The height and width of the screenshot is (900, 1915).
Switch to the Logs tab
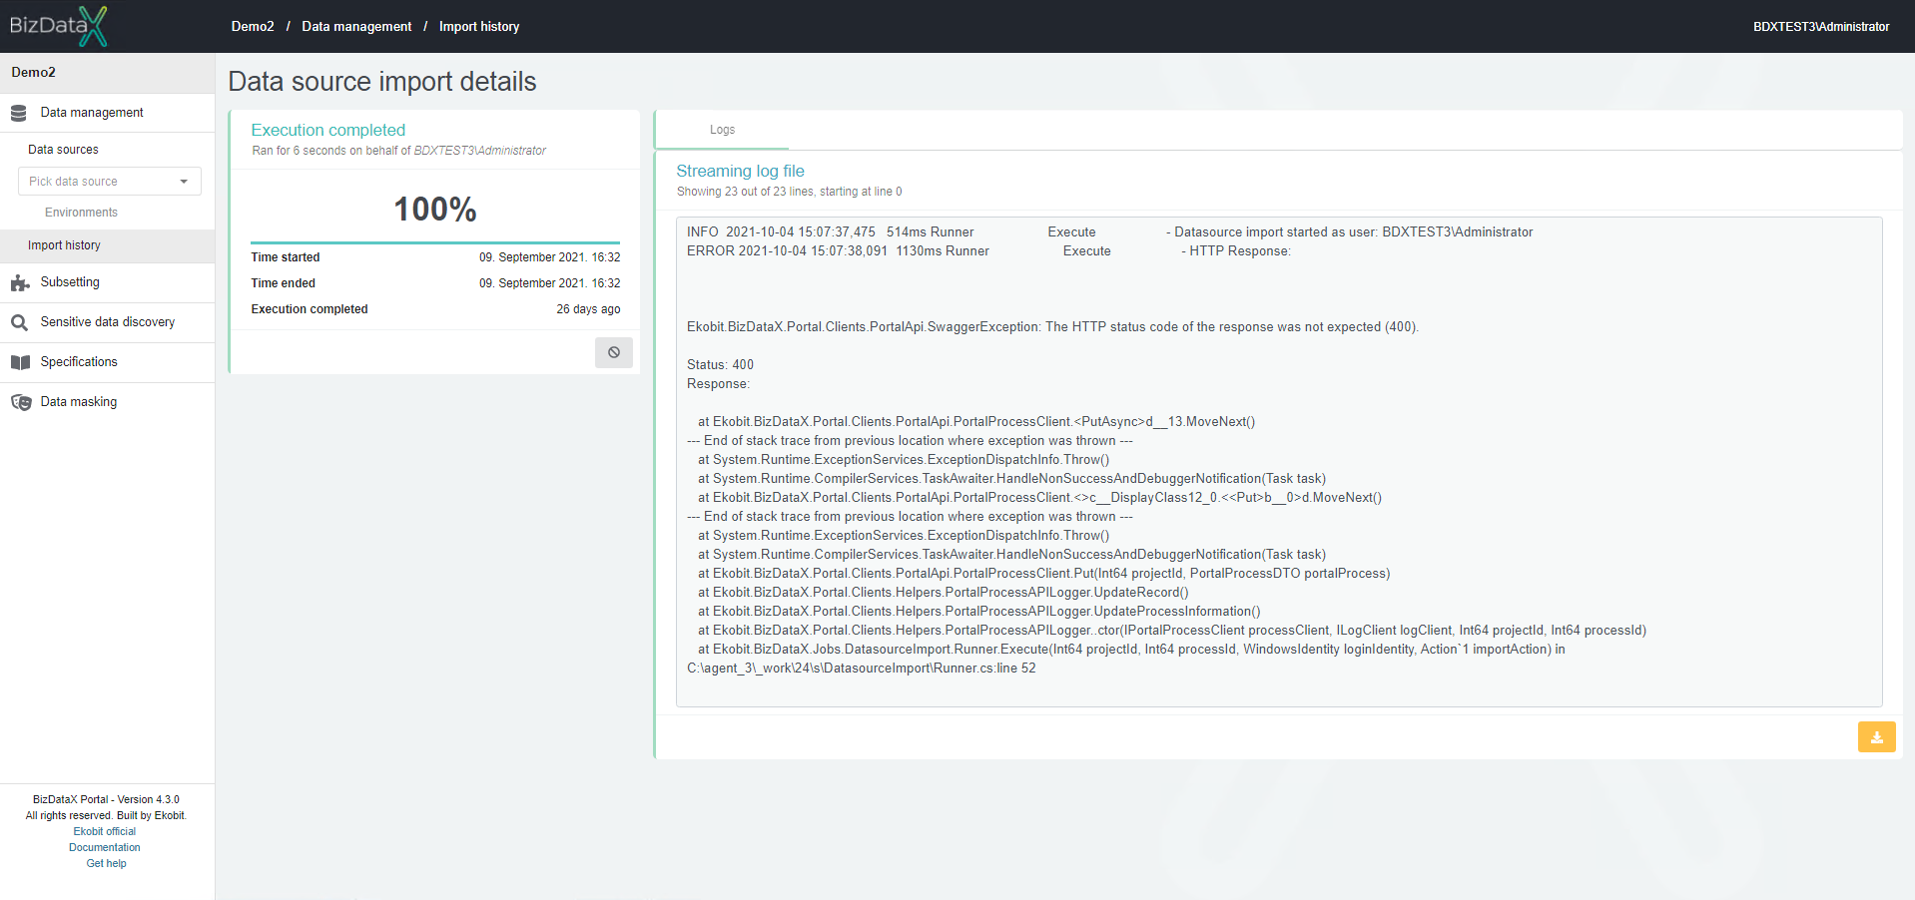(x=722, y=130)
